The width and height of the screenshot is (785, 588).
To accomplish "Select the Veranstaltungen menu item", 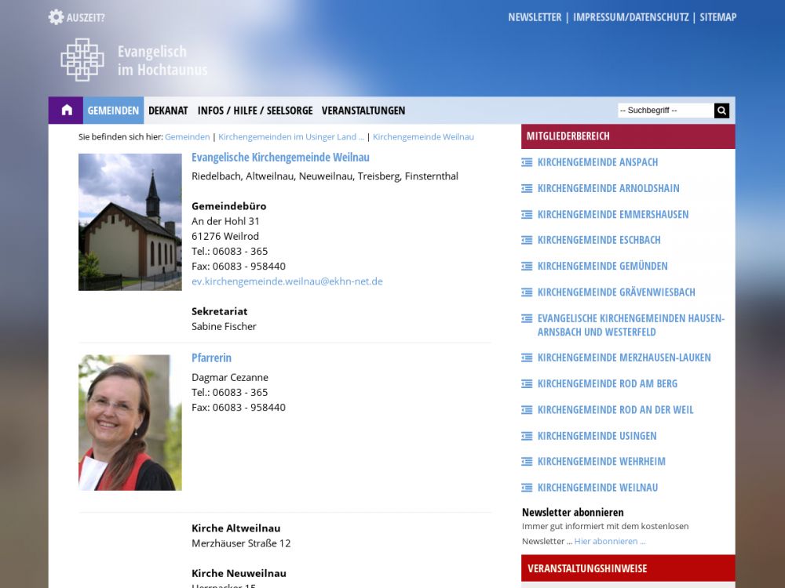I will pos(363,111).
